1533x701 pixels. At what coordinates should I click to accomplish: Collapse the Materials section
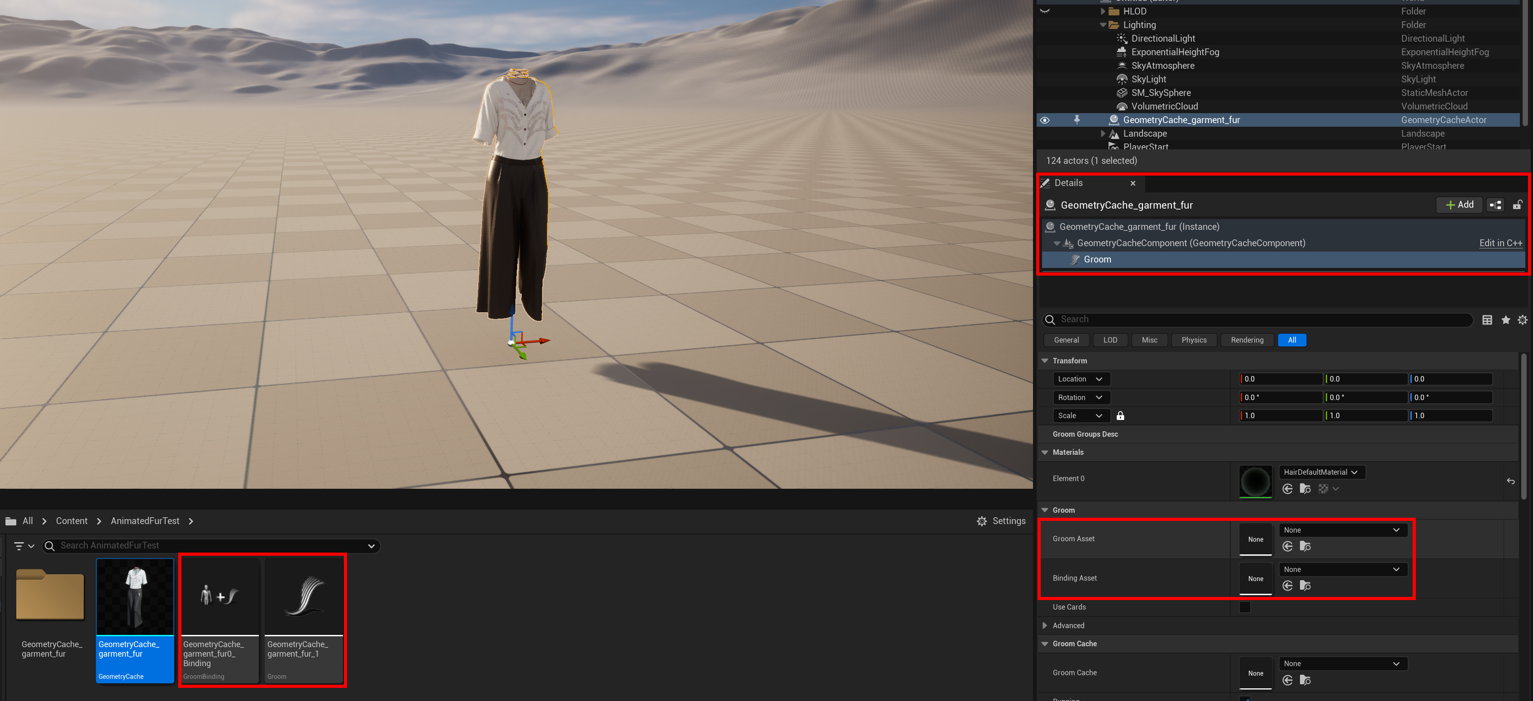(1044, 452)
